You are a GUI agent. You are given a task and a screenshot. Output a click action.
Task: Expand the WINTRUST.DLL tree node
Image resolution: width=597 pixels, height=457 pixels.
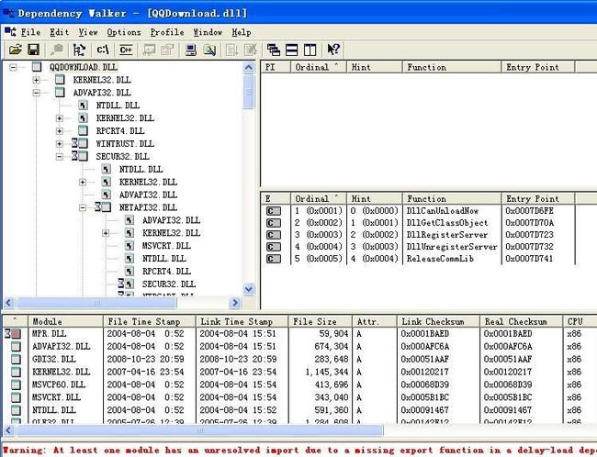coord(60,144)
